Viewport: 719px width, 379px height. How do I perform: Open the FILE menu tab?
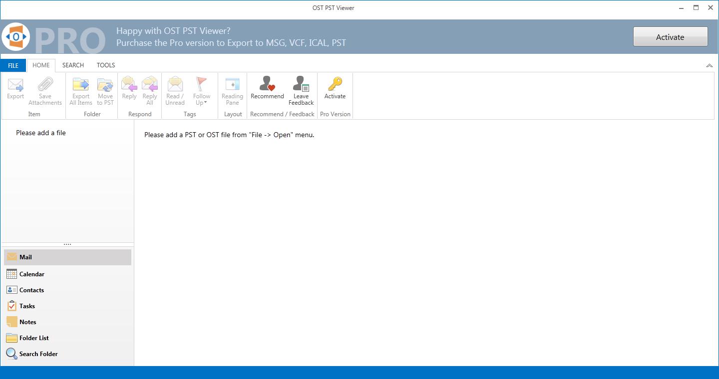13,65
